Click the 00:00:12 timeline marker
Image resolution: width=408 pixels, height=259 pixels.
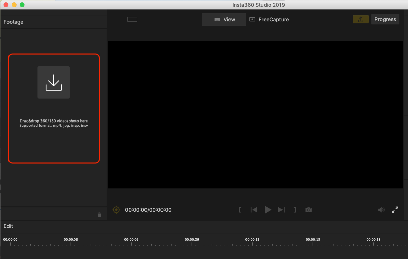252,239
